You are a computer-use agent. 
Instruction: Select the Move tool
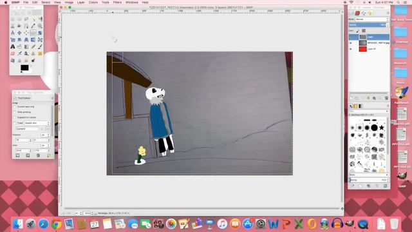19,33
